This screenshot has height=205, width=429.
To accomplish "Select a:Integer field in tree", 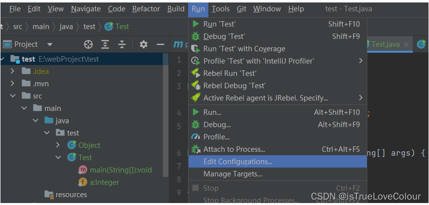I will pyautogui.click(x=105, y=182).
